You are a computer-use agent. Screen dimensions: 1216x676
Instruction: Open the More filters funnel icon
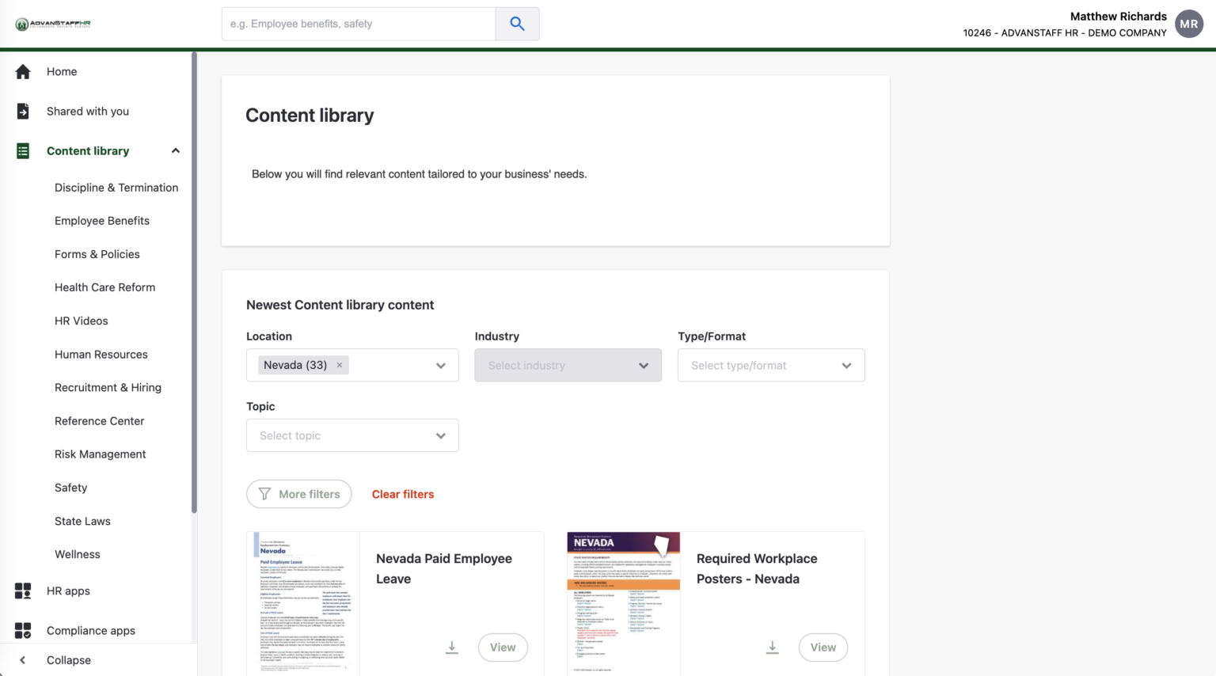point(264,493)
